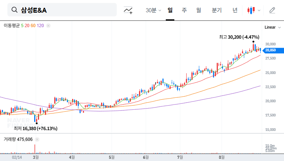Click the 20,000 price axis label

270,101
